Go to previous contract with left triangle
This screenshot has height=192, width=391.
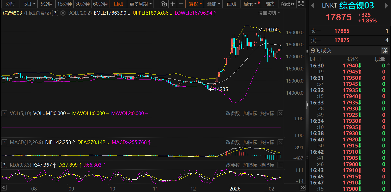point(313,6)
